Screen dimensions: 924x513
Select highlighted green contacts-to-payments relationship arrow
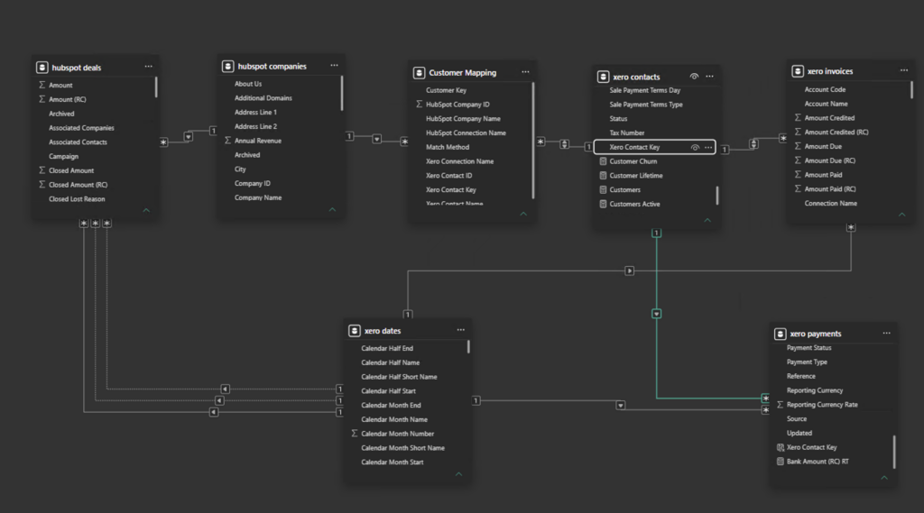(657, 314)
